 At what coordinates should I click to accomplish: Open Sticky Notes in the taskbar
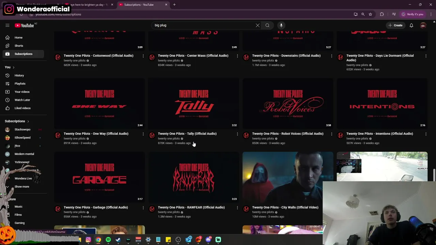click(168, 240)
